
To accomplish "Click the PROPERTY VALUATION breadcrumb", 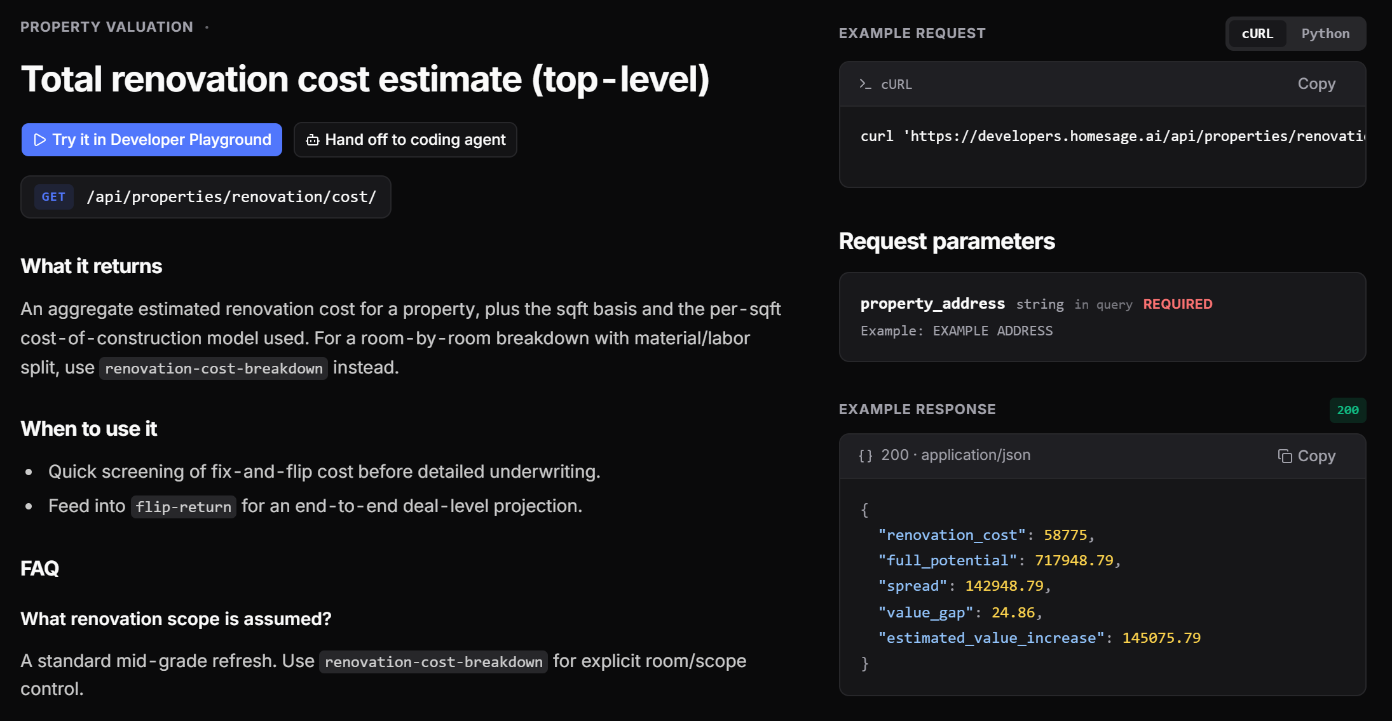I will click(x=107, y=27).
